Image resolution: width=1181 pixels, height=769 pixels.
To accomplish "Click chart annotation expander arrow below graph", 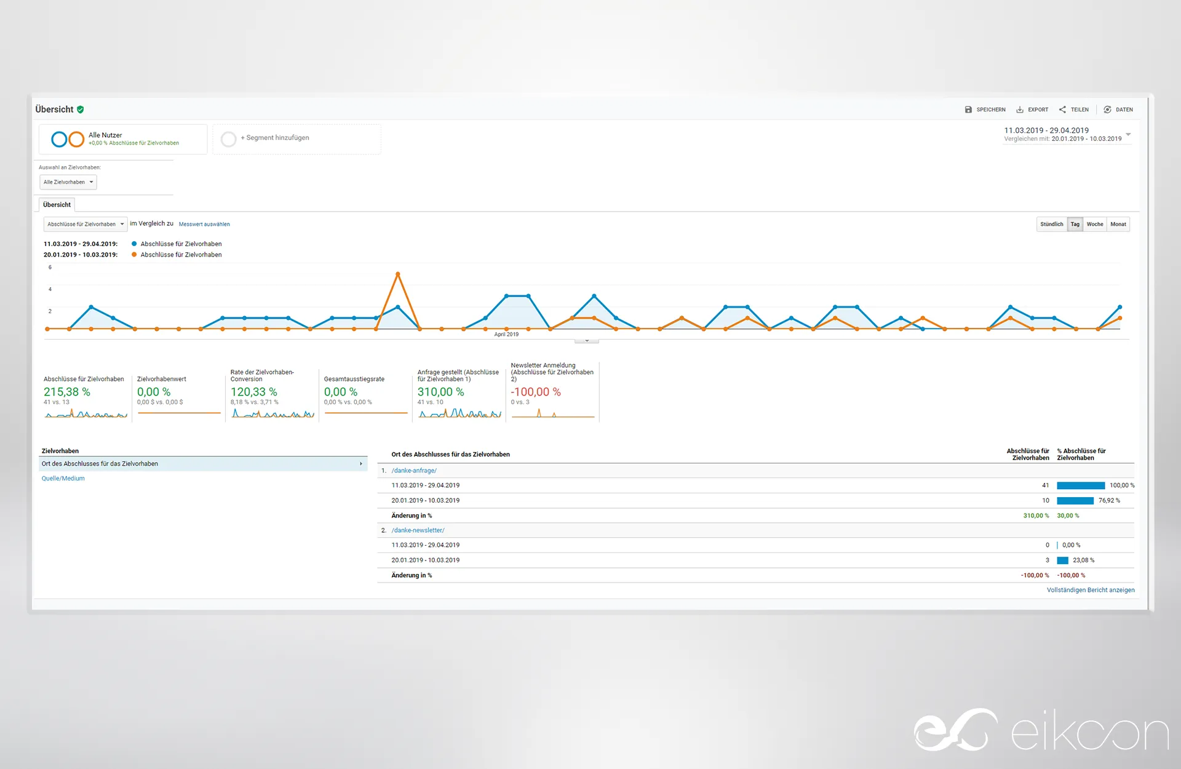I will pos(587,340).
